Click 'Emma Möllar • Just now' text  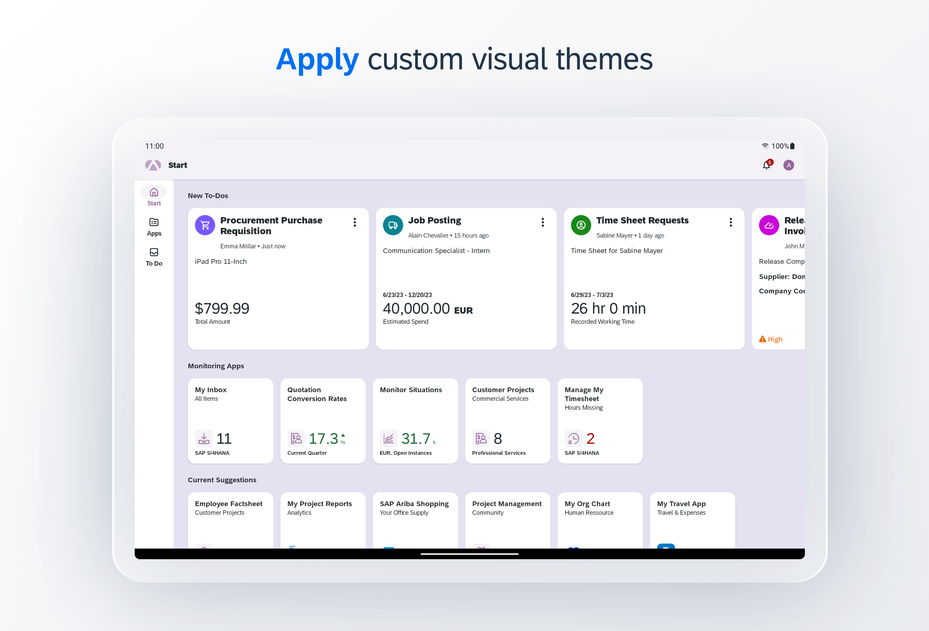click(253, 246)
